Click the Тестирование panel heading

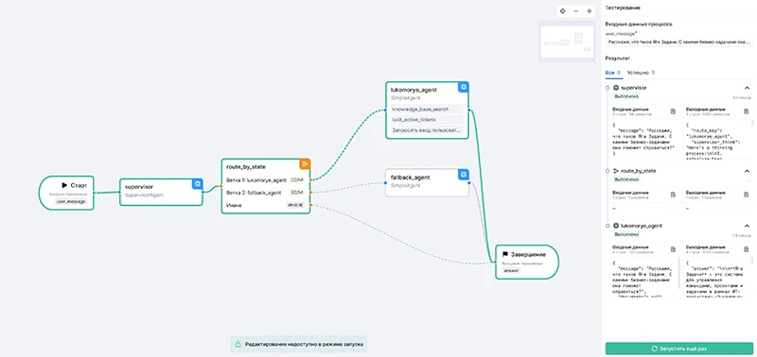tap(623, 8)
